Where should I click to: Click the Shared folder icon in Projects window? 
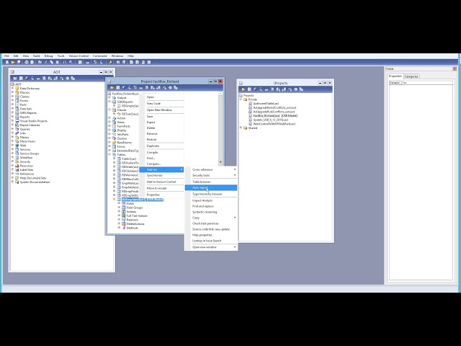[x=245, y=128]
